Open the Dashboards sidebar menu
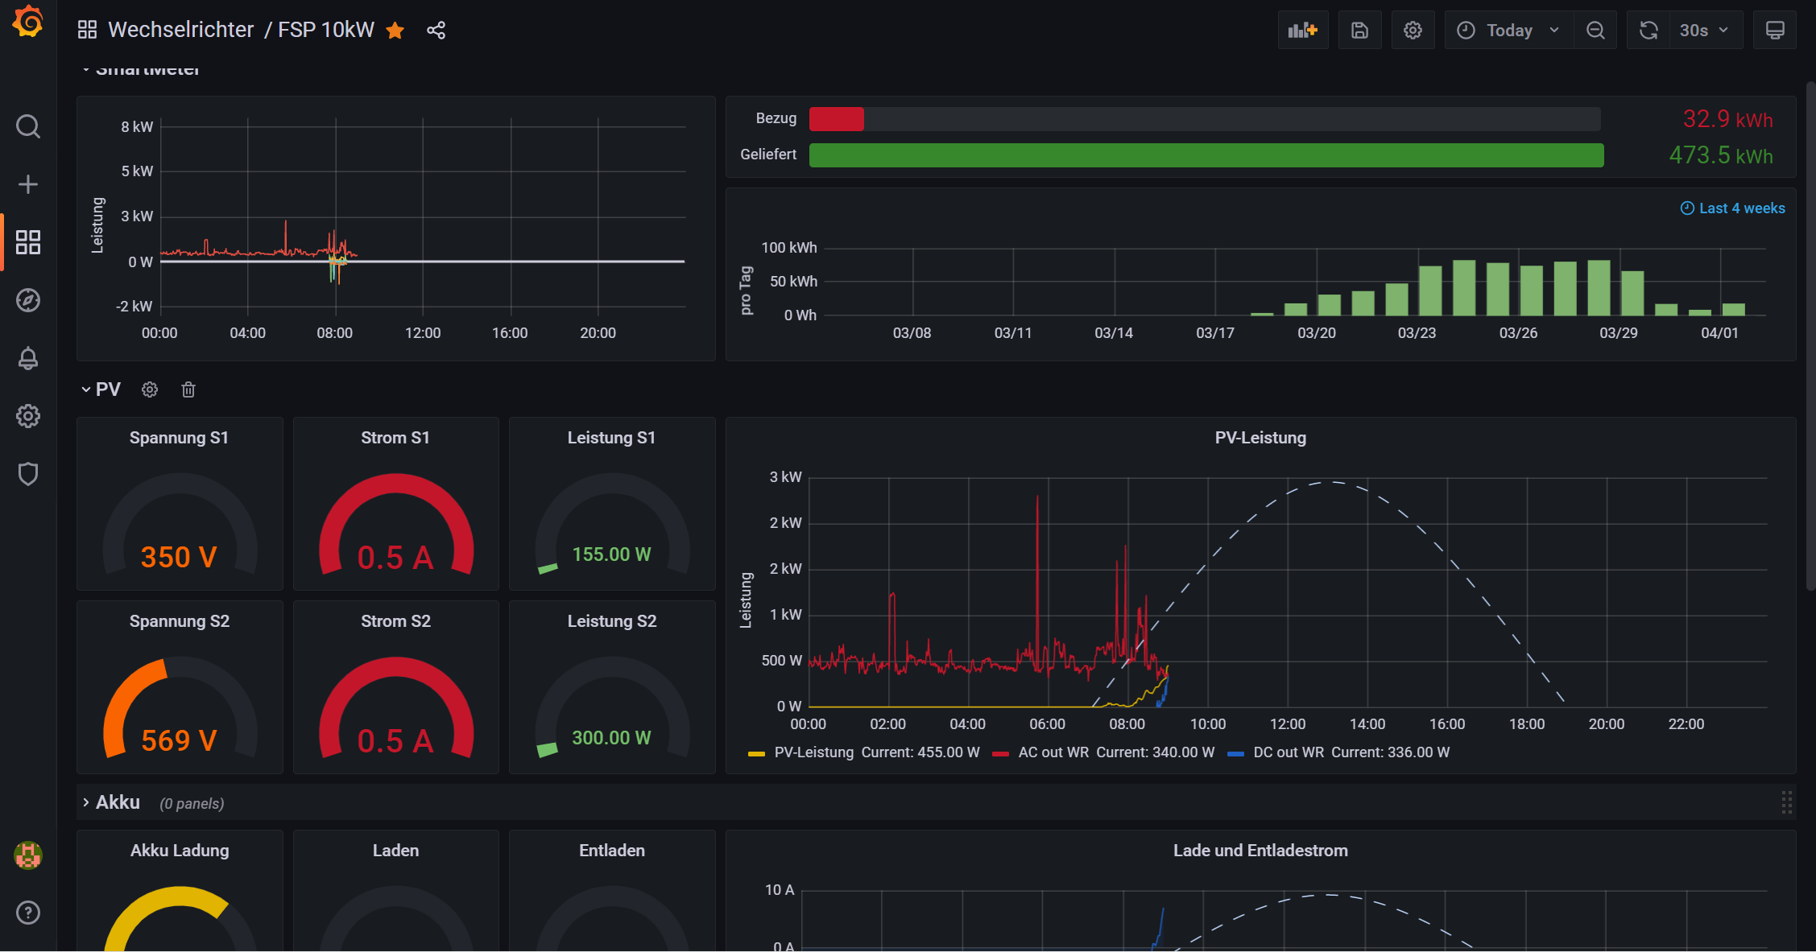The image size is (1816, 952). coord(28,242)
